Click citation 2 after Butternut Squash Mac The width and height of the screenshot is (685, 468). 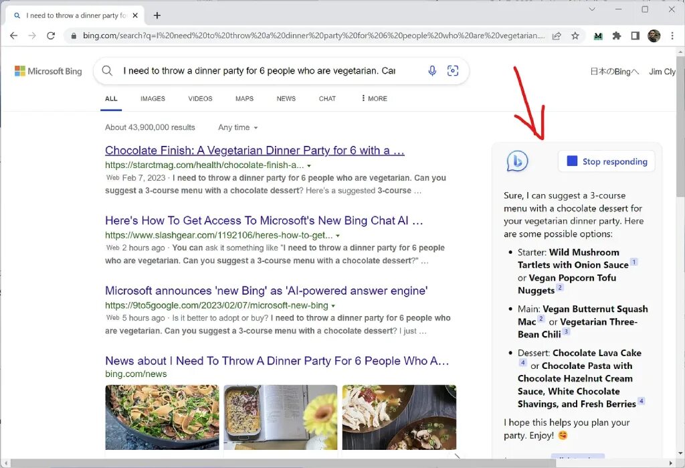pyautogui.click(x=541, y=319)
